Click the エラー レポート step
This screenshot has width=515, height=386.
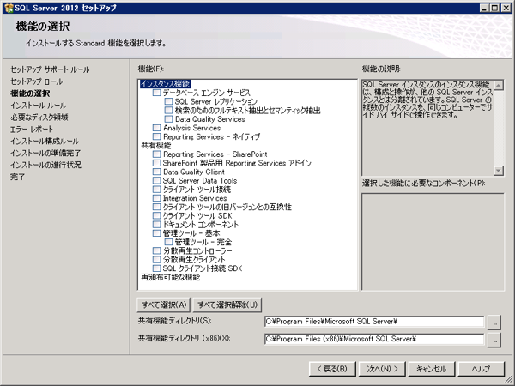tap(32, 129)
